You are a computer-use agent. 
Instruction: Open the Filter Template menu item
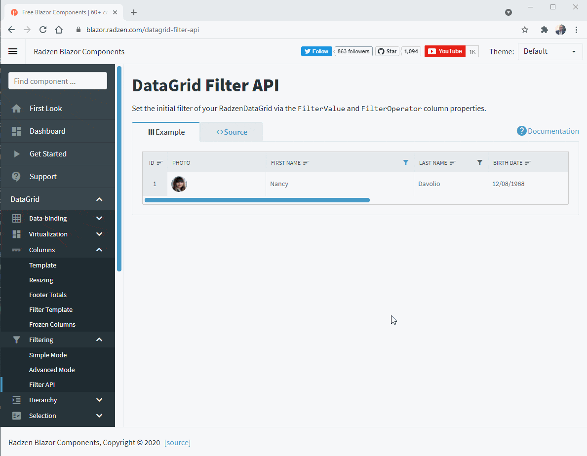pyautogui.click(x=51, y=310)
